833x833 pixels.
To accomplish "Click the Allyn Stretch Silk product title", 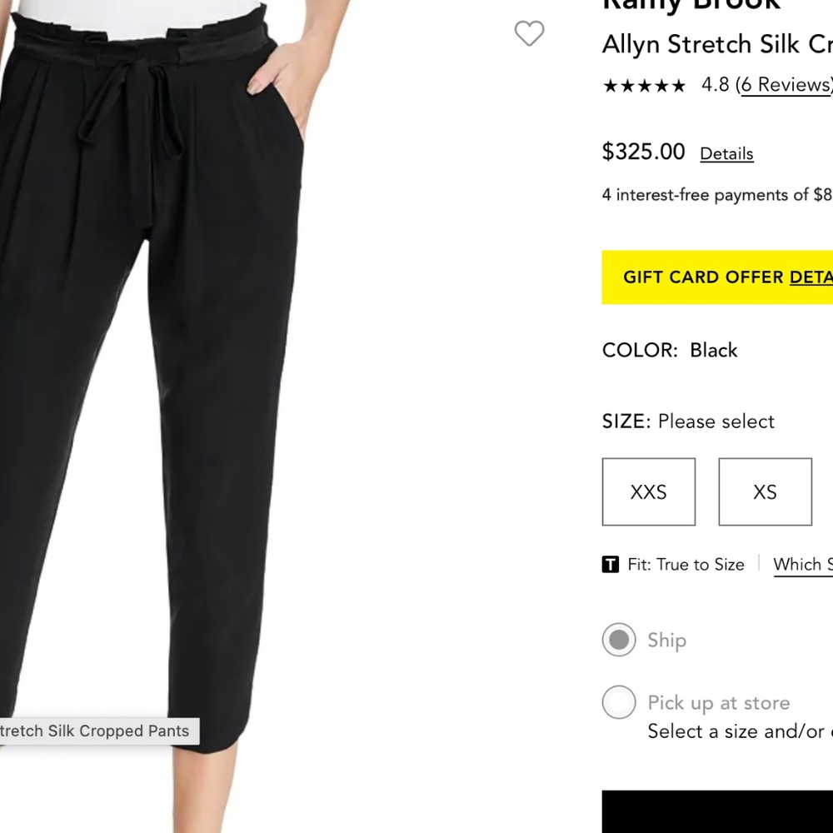I will [x=715, y=45].
